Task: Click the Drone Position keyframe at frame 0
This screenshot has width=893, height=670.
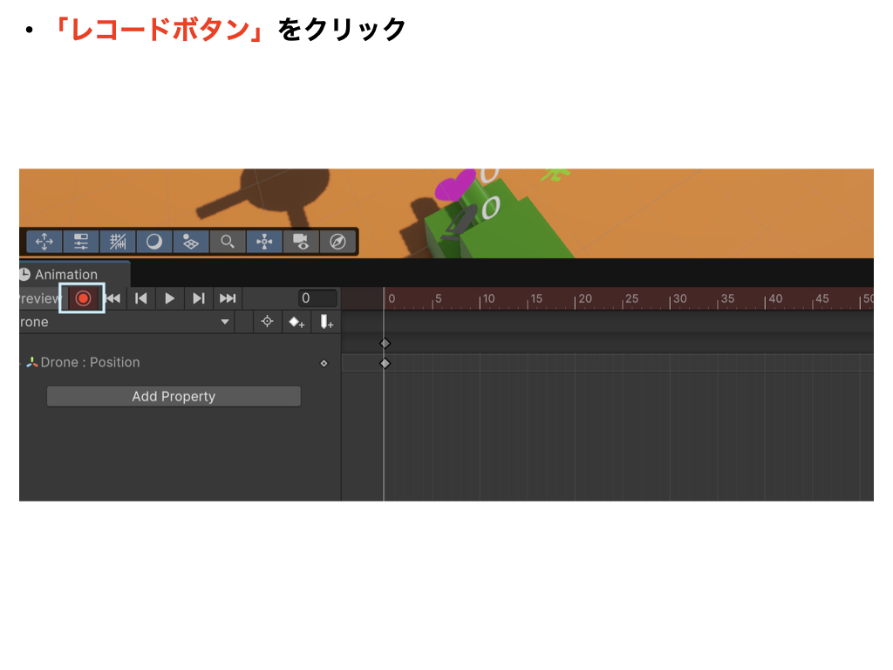Action: 385,363
